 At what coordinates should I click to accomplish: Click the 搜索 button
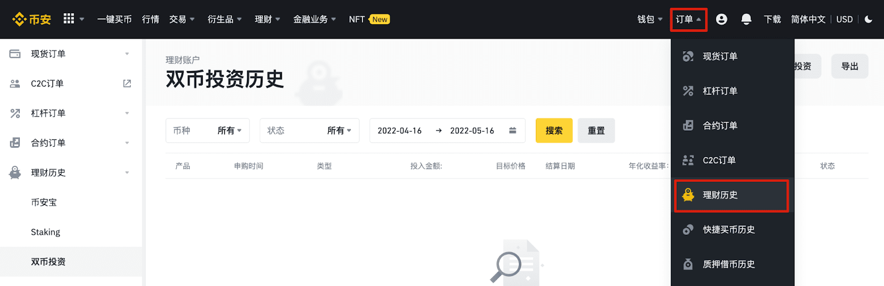[x=554, y=131]
